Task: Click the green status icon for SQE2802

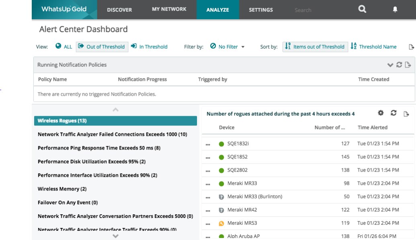Action: pyautogui.click(x=221, y=170)
